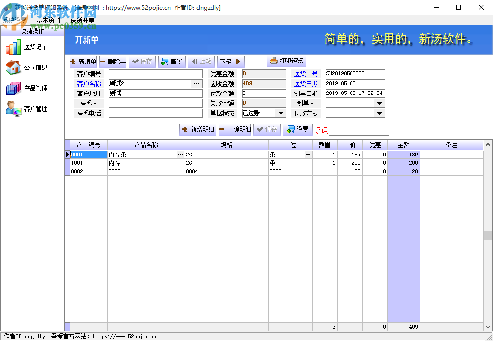Open the 送货开单 menu
This screenshot has width=493, height=341.
click(x=82, y=20)
